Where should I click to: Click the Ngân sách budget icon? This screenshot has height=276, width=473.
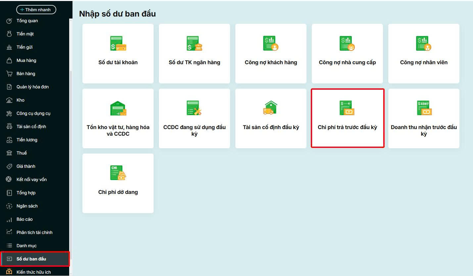click(x=9, y=206)
